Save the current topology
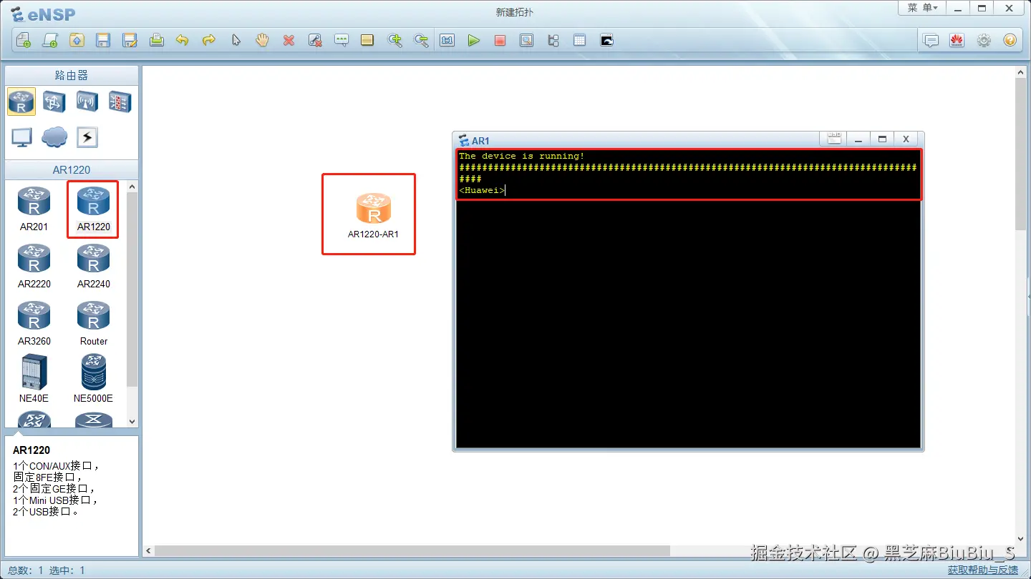The image size is (1031, 579). point(103,41)
